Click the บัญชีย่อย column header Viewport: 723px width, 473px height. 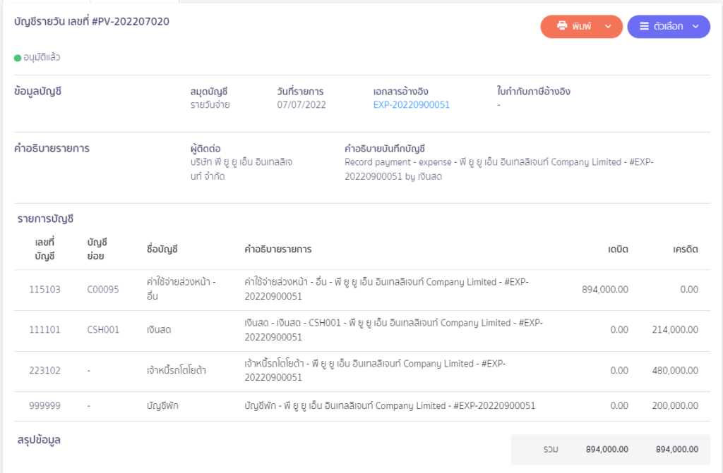click(x=97, y=249)
